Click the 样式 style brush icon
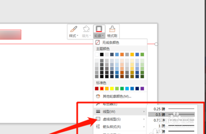Screen dimensions: 206x134 [73, 29]
